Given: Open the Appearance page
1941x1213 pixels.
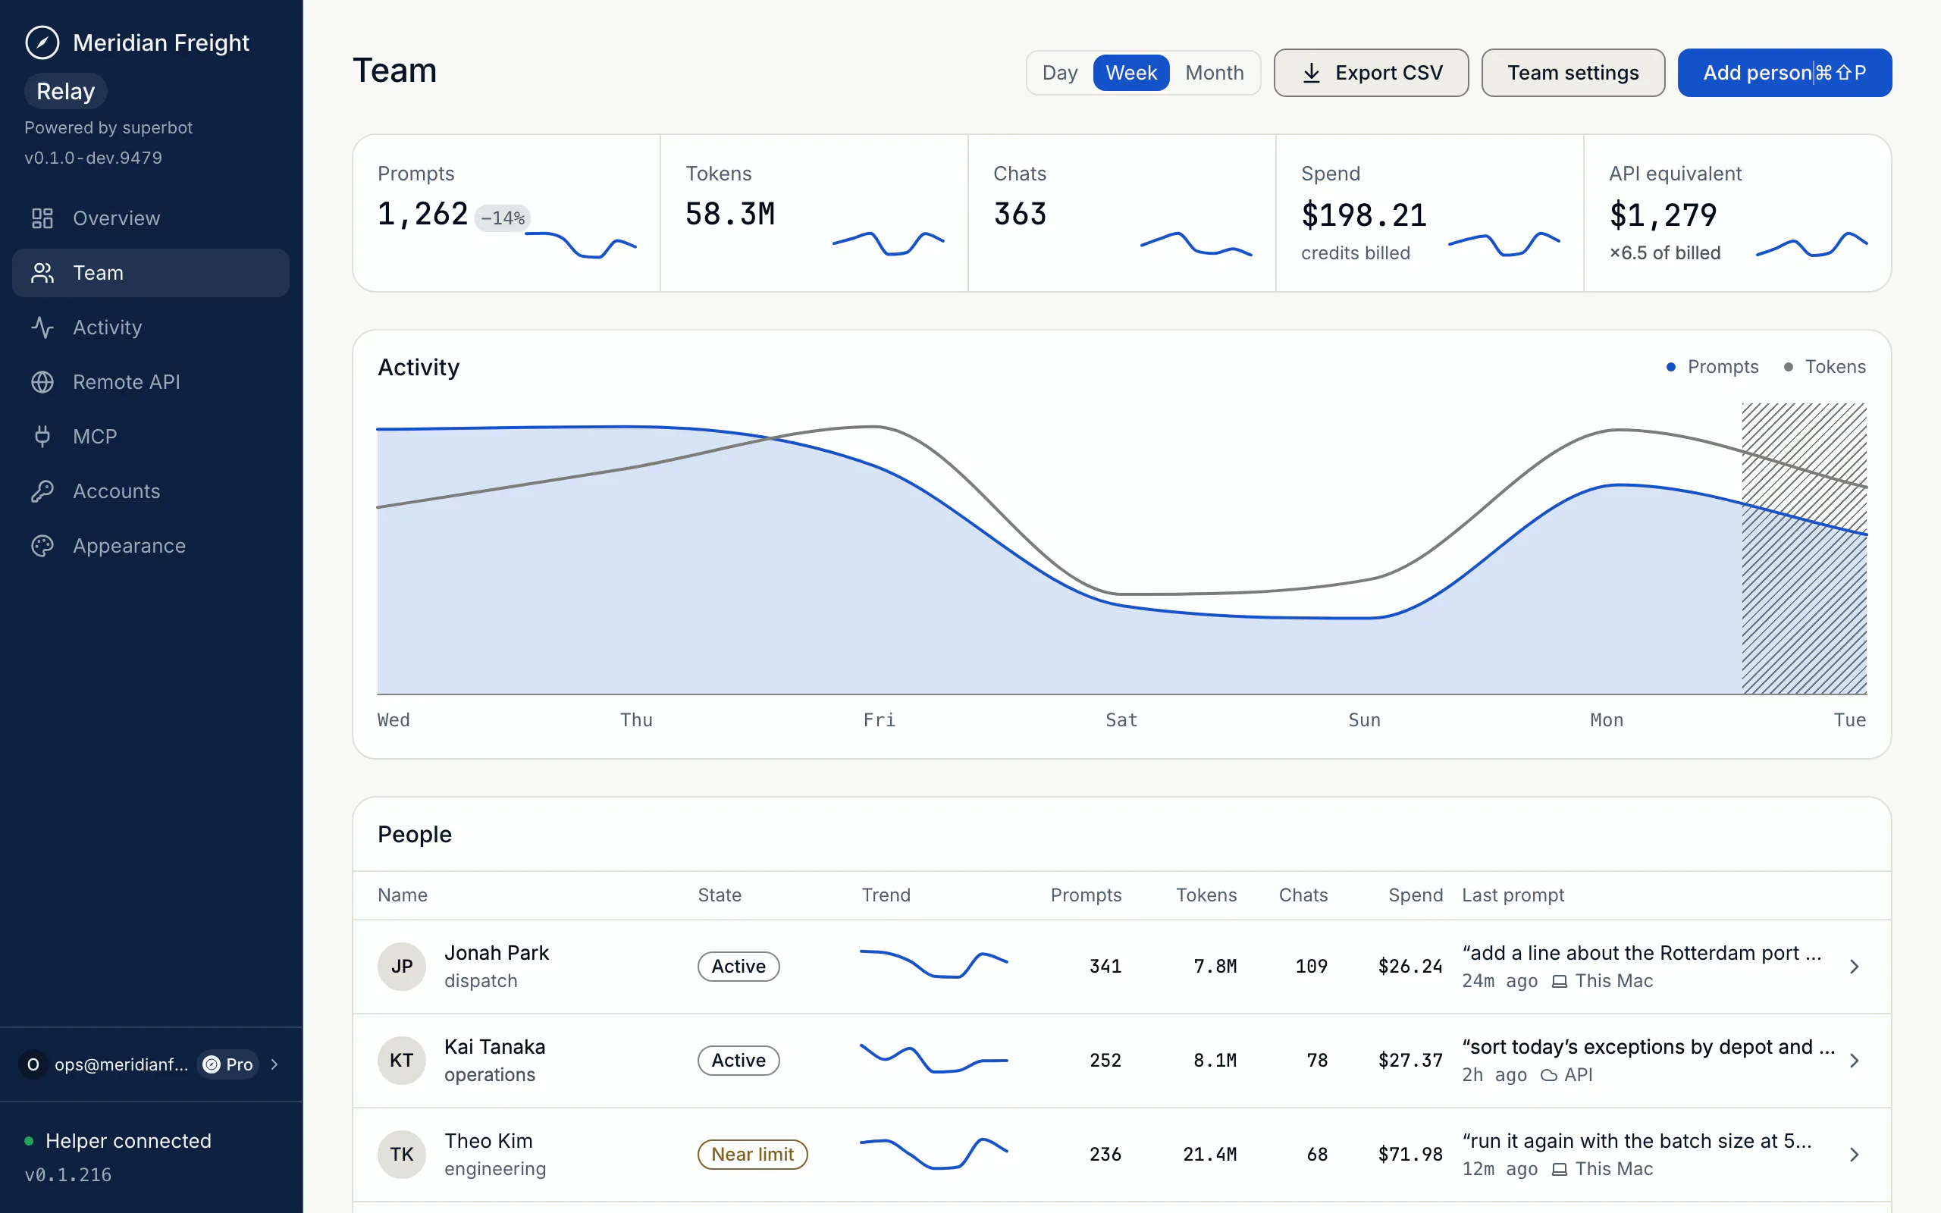Looking at the screenshot, I should pyautogui.click(x=151, y=546).
